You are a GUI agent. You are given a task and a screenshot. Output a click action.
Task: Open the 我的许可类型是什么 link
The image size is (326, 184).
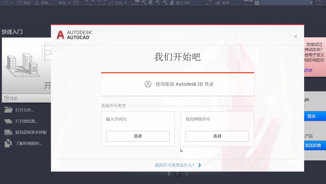(175, 165)
